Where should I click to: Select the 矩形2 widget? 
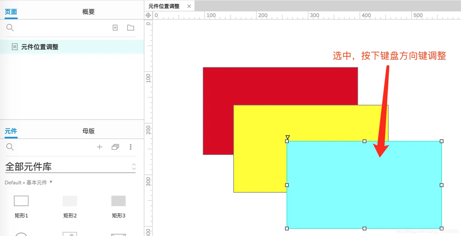click(70, 206)
